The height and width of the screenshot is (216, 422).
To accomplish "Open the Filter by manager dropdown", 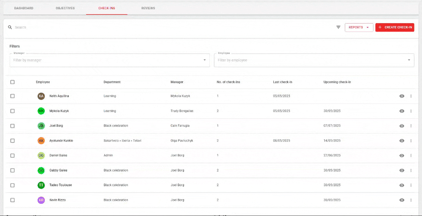I will click(x=110, y=60).
